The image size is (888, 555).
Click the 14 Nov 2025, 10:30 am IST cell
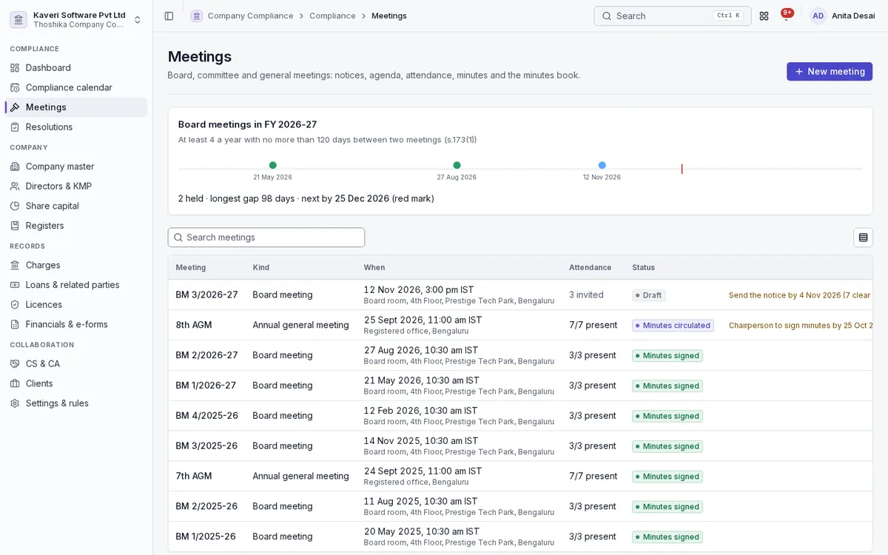click(421, 441)
